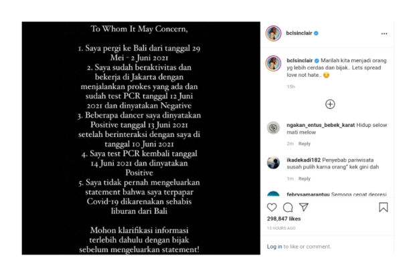Like the post with the heart icon
The height and width of the screenshot is (276, 415).
pos(272,207)
